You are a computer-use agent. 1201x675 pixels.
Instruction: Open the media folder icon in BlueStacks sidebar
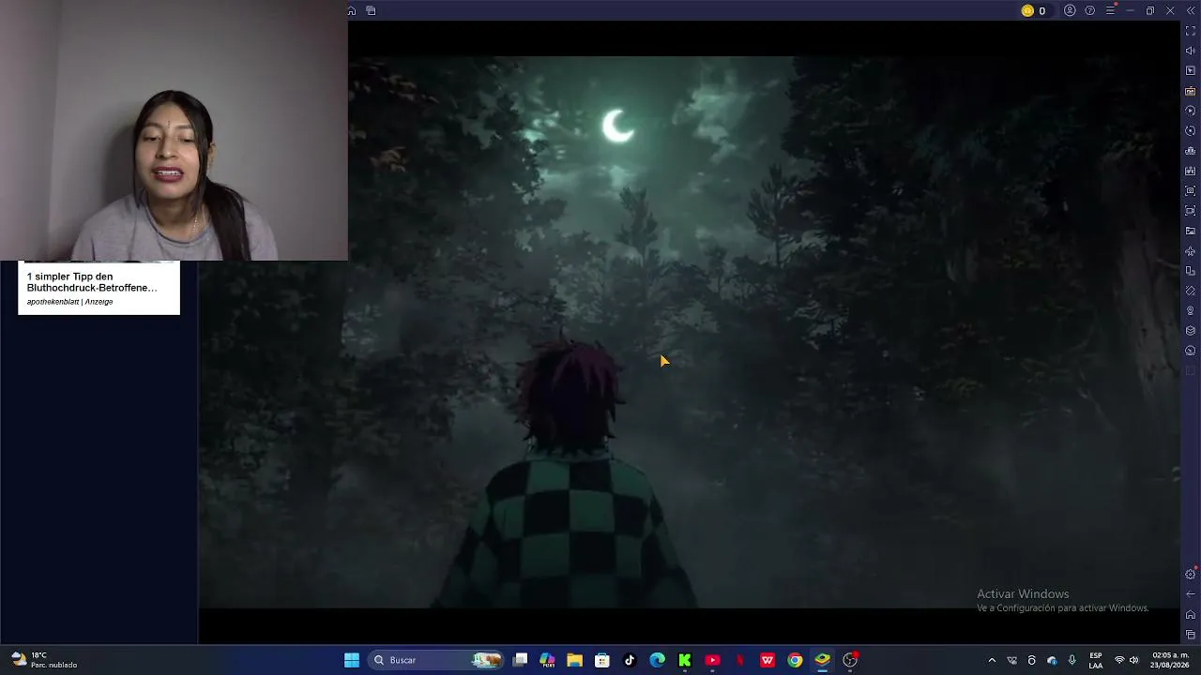[x=1191, y=231]
